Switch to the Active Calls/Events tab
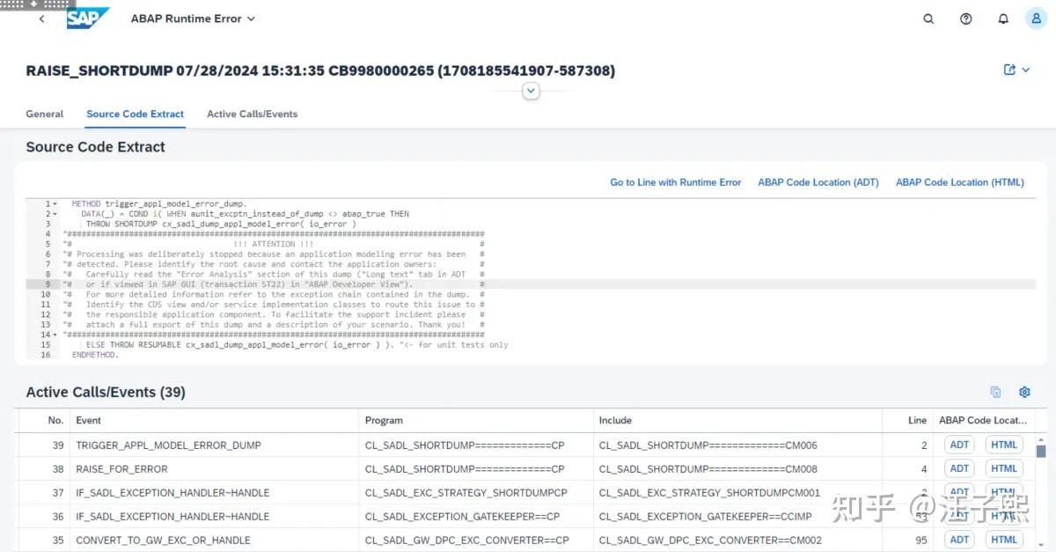This screenshot has height=552, width=1056. click(252, 114)
